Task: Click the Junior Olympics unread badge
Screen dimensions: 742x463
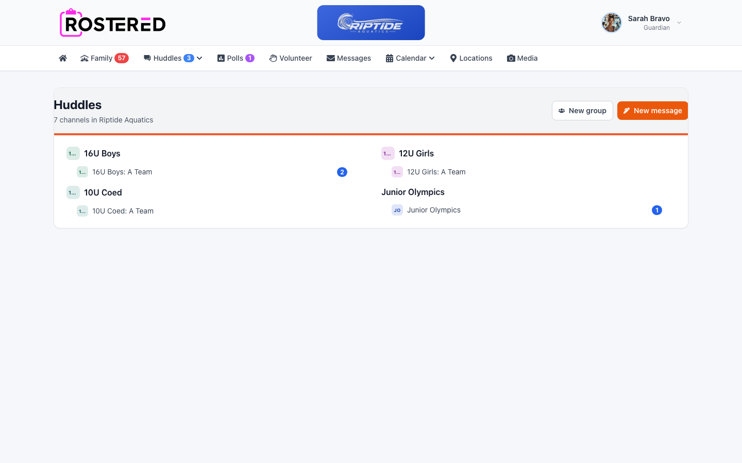Action: click(x=657, y=210)
